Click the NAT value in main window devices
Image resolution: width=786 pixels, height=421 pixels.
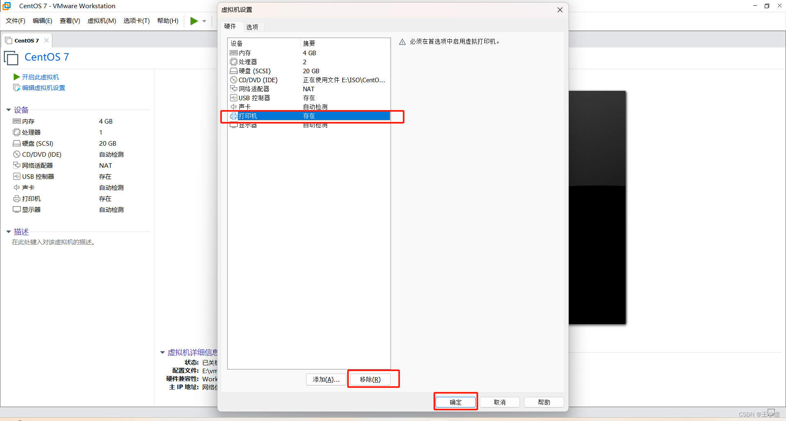[106, 165]
